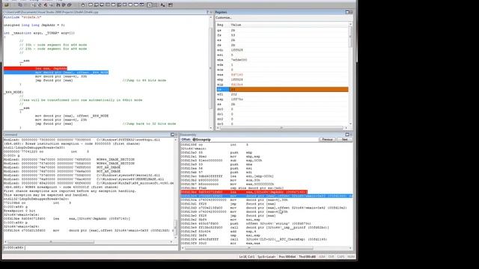The height and width of the screenshot is (269, 479).
Task: Select the ebp register row
Action: point(282,80)
